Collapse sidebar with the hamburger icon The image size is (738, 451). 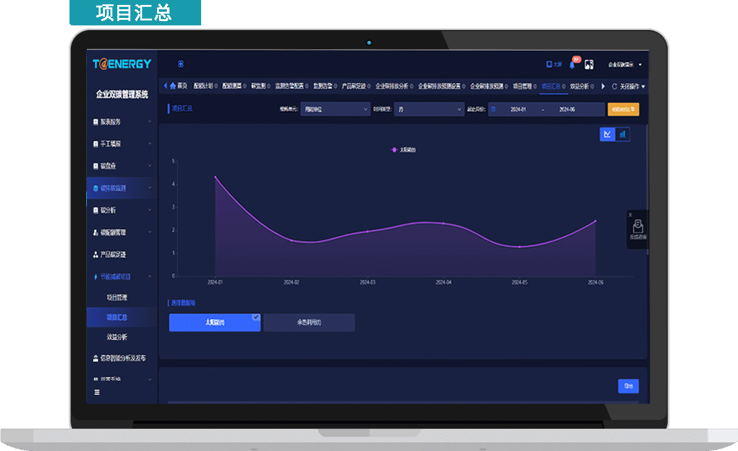(97, 392)
